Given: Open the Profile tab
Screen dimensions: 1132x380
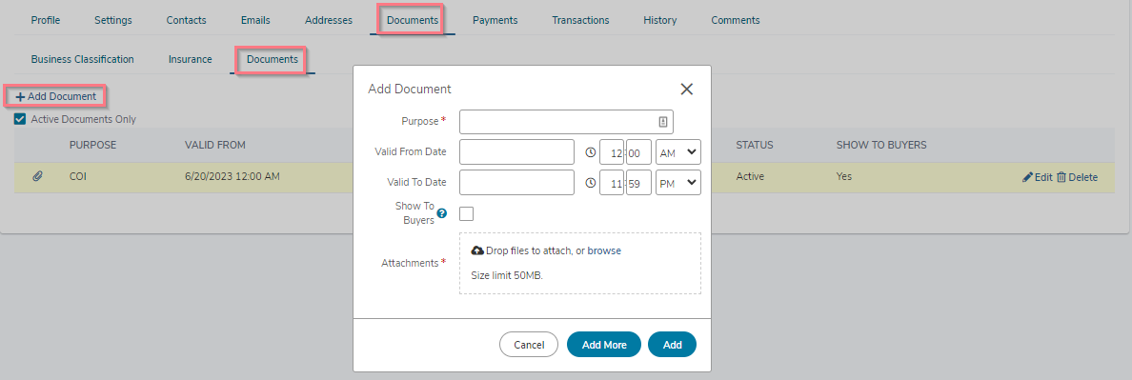Looking at the screenshot, I should (x=46, y=20).
